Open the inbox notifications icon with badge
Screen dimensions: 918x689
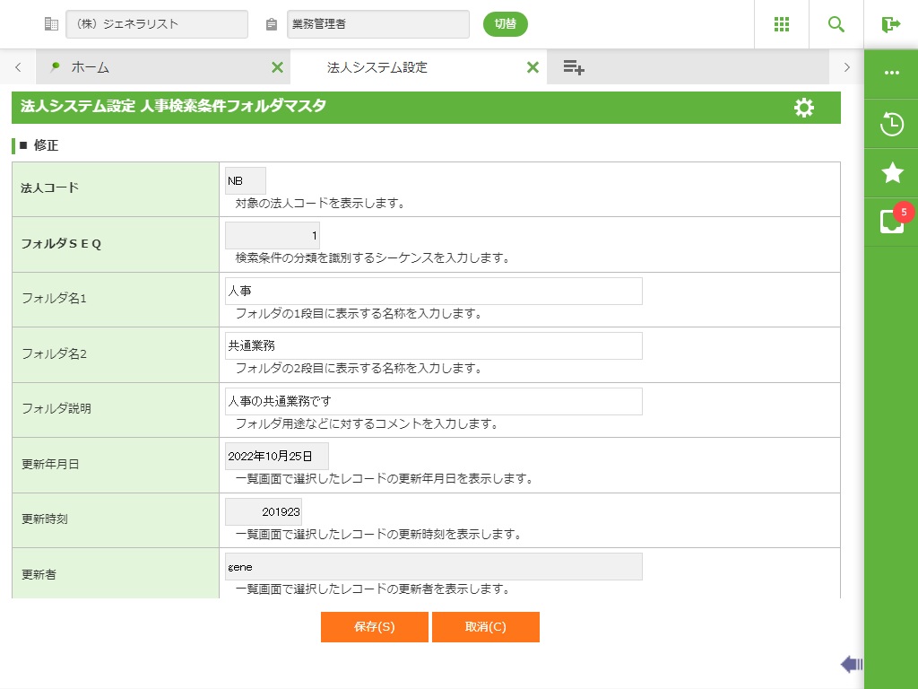click(x=892, y=221)
